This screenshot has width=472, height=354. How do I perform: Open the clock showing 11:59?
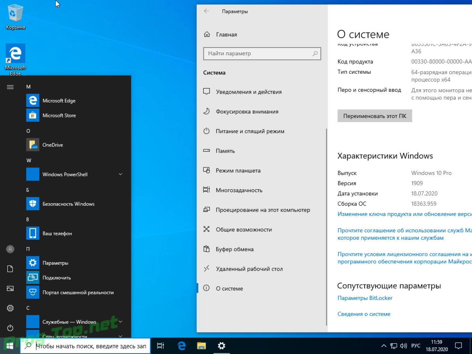(x=437, y=346)
